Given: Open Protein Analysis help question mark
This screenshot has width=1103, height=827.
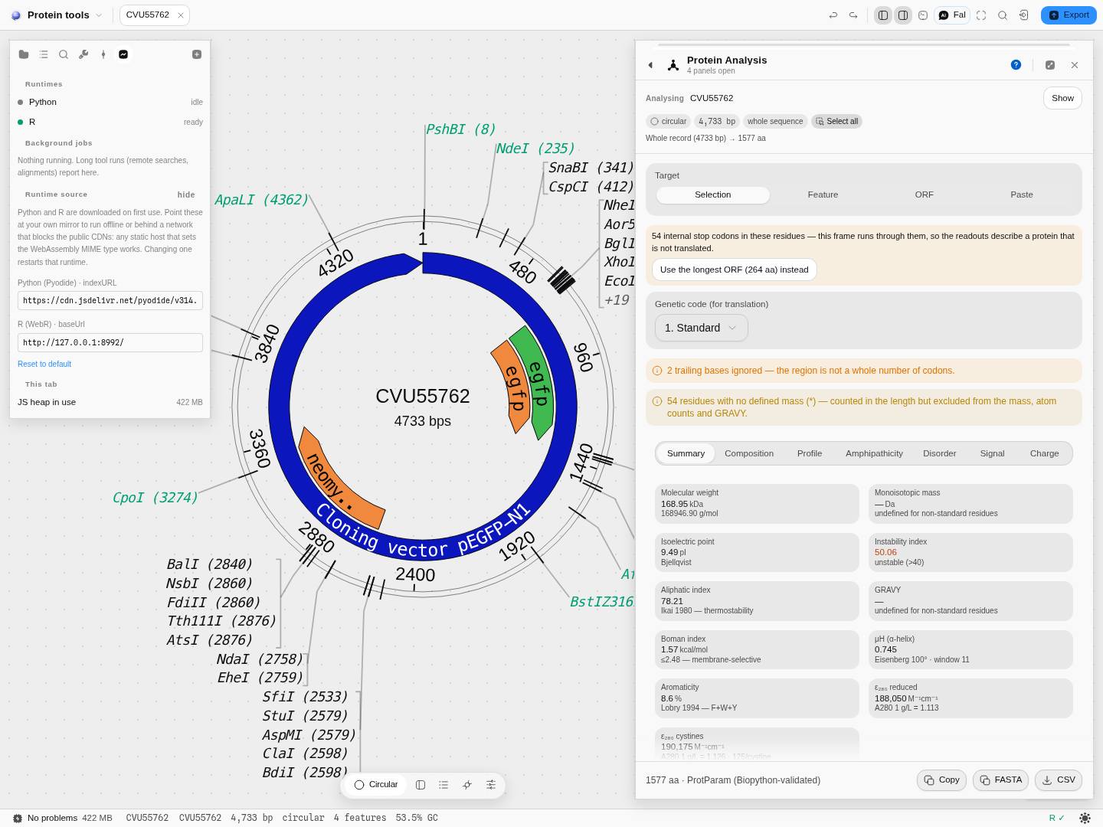Looking at the screenshot, I should (1016, 65).
